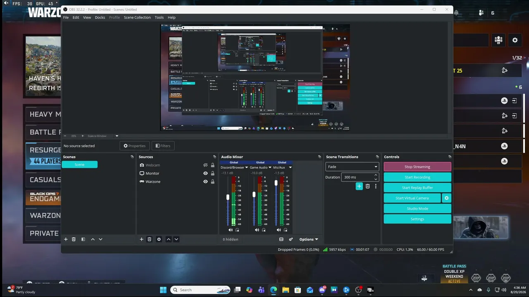
Task: Open Mic/Aux channel dropdown arrow
Action: 290,167
